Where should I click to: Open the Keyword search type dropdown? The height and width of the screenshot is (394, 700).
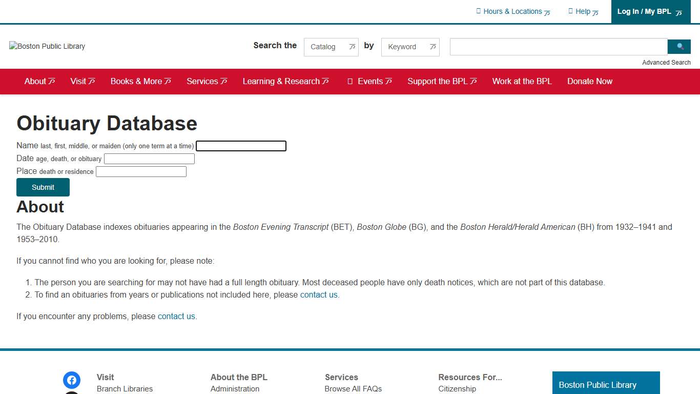[410, 47]
